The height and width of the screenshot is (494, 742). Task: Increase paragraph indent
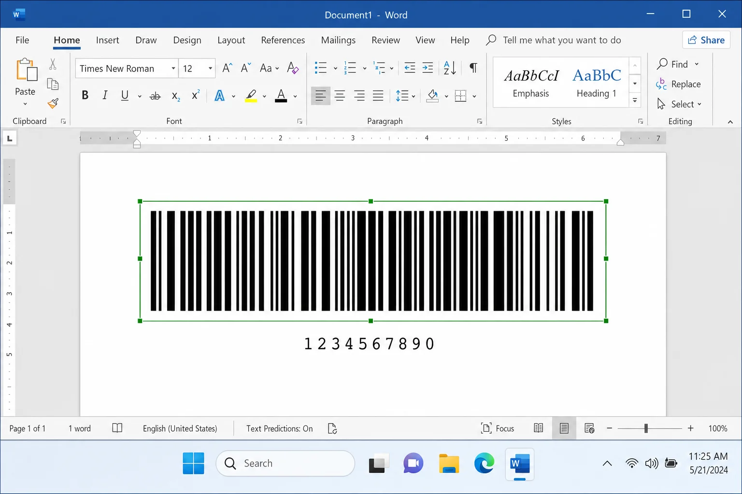[x=428, y=68]
